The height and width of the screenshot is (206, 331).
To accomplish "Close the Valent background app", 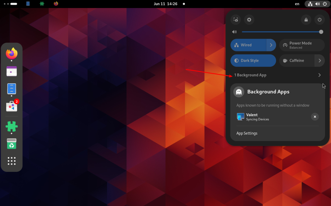I will [x=315, y=117].
